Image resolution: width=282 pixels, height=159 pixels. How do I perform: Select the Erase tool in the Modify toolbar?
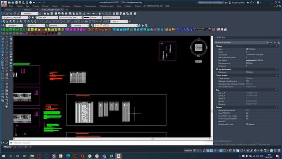click(x=3, y=38)
